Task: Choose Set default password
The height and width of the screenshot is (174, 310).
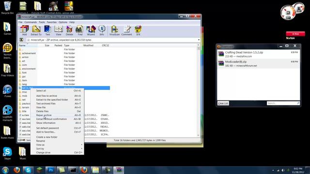Action: tap(57, 128)
